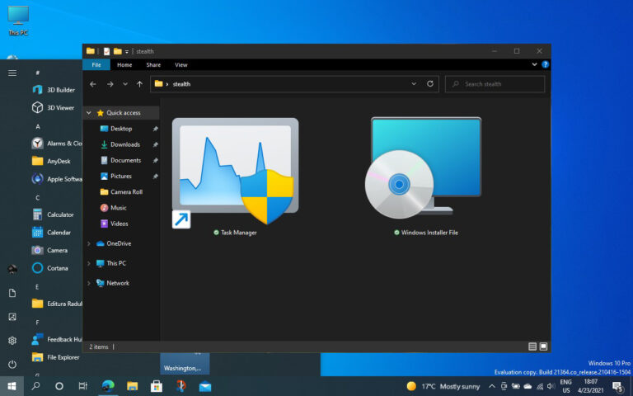Image resolution: width=633 pixels, height=396 pixels.
Task: Open the File ribbon tab
Action: click(x=96, y=64)
